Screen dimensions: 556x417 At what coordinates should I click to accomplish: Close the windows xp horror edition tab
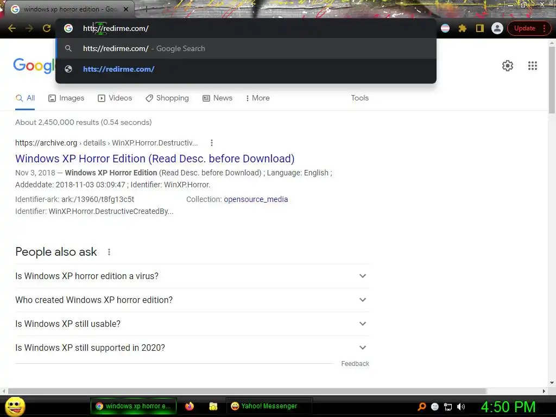126,9
